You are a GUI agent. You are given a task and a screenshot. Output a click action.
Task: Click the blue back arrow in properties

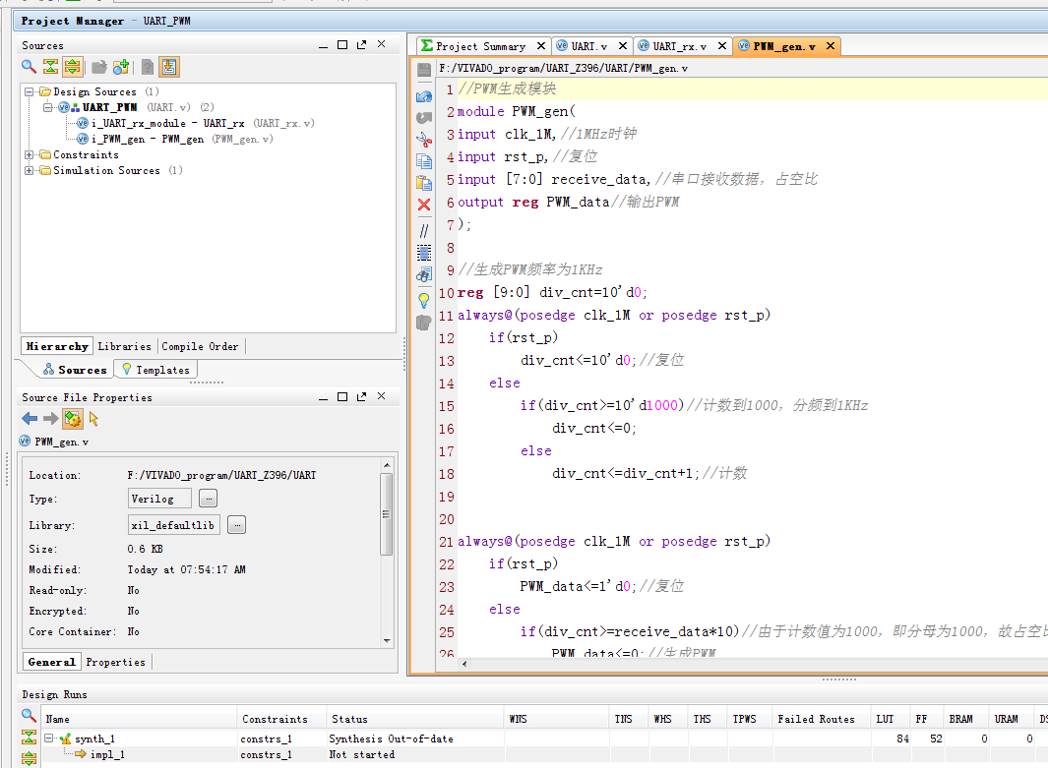point(30,419)
